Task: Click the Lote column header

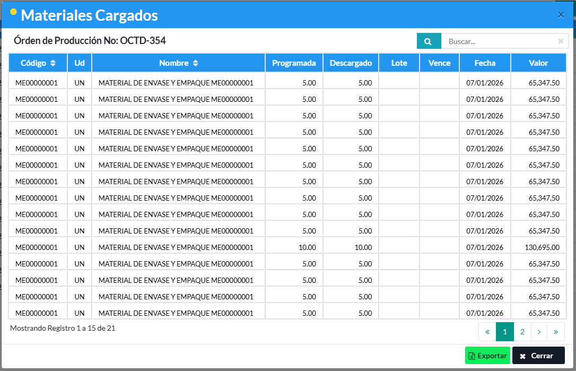Action: pos(399,63)
